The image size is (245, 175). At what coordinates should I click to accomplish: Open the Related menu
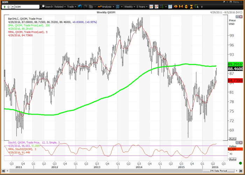tap(60, 7)
